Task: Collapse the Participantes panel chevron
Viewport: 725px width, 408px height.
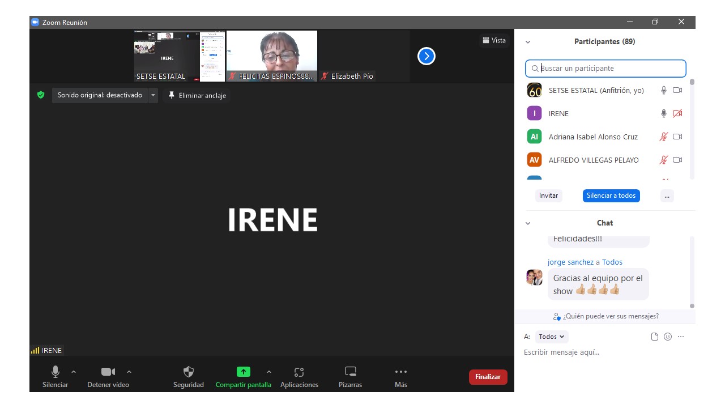Action: (528, 42)
